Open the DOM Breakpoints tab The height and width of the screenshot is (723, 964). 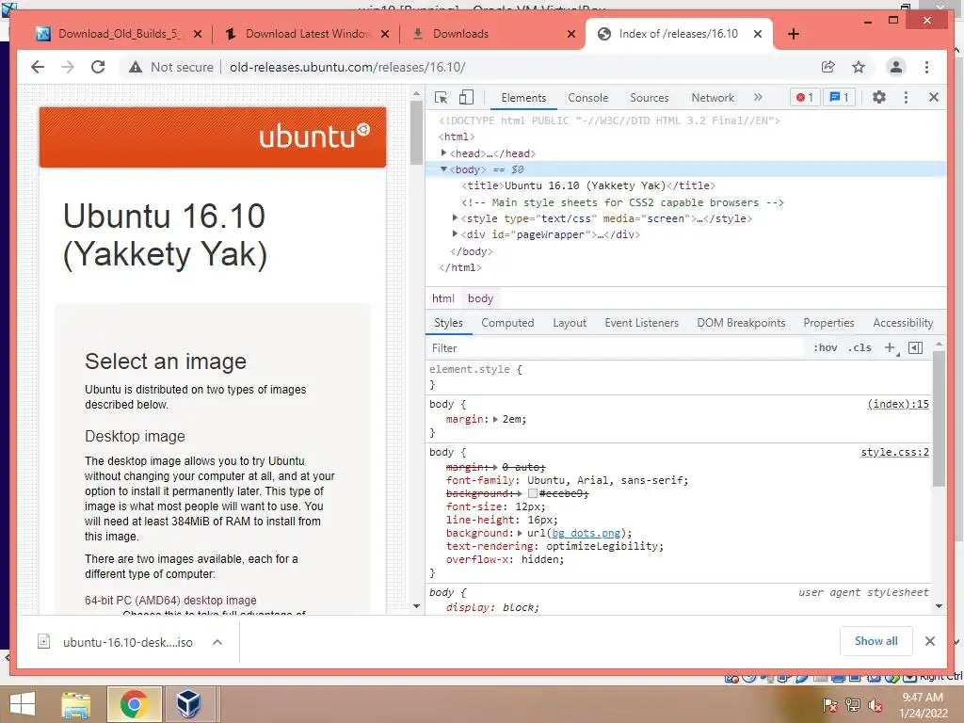click(741, 323)
